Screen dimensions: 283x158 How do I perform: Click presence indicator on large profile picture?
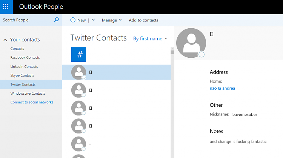[201, 54]
